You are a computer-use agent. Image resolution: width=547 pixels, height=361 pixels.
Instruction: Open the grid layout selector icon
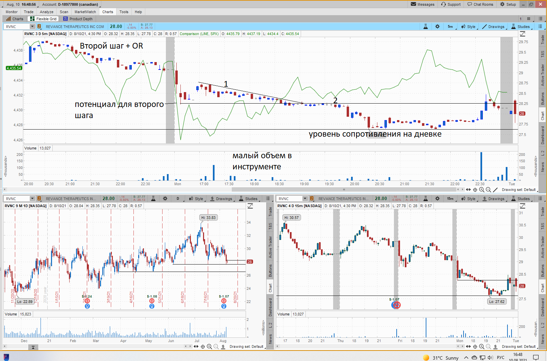(x=529, y=19)
